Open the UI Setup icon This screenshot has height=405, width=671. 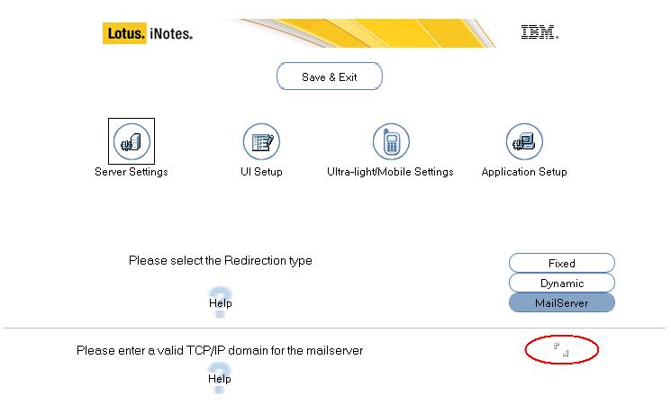261,141
